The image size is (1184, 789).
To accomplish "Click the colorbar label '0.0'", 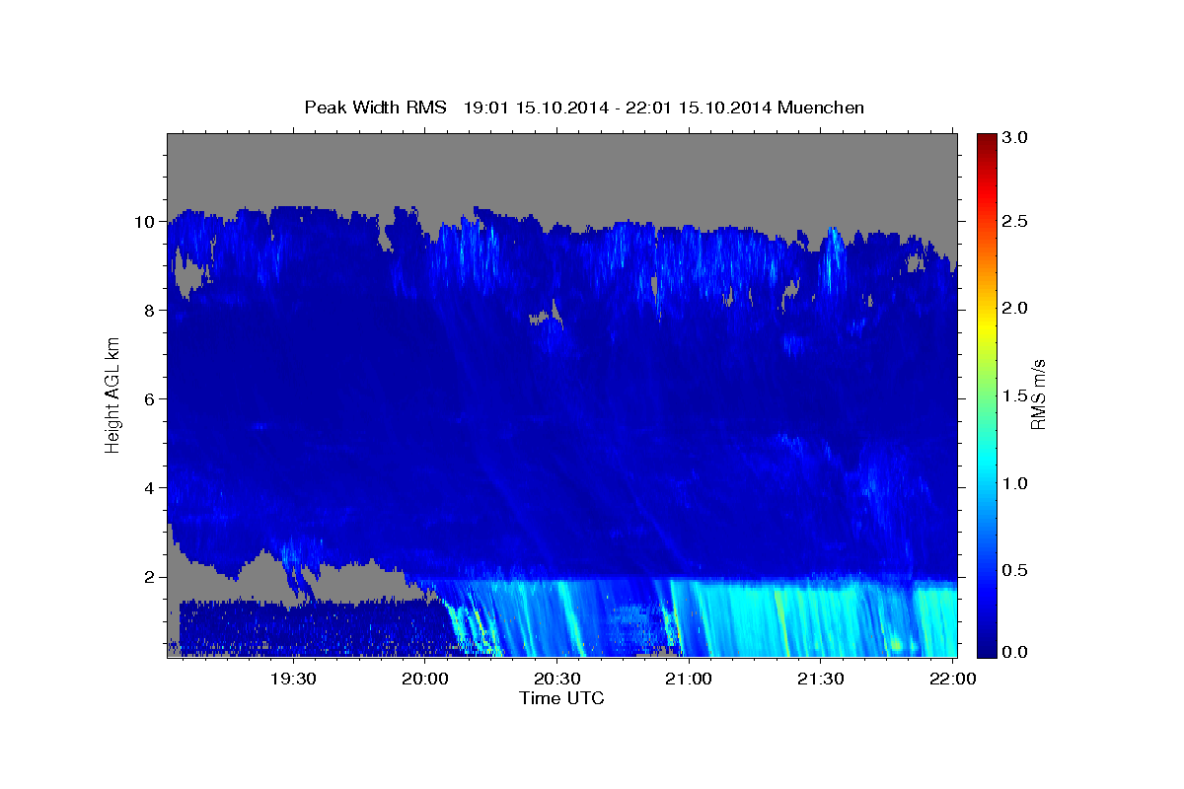I will pos(1016,652).
